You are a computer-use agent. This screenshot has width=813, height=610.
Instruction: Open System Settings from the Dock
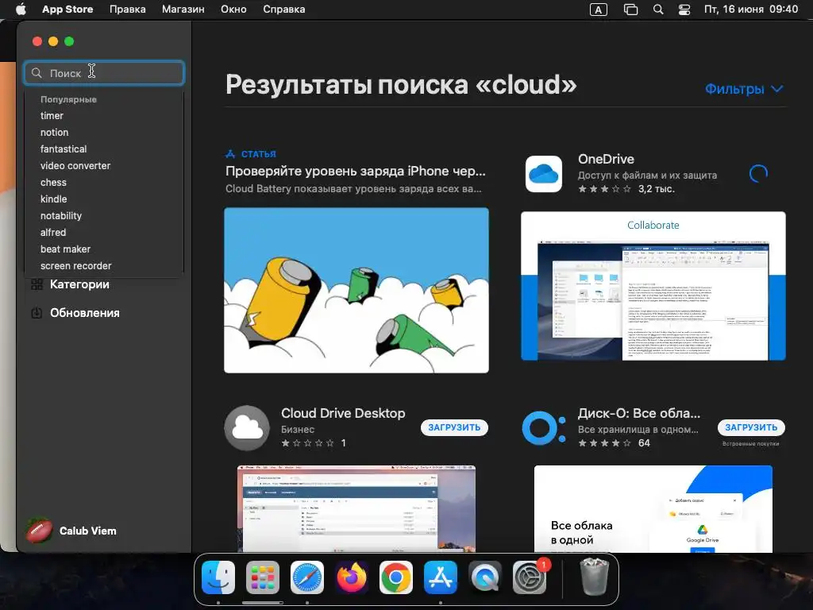point(530,577)
